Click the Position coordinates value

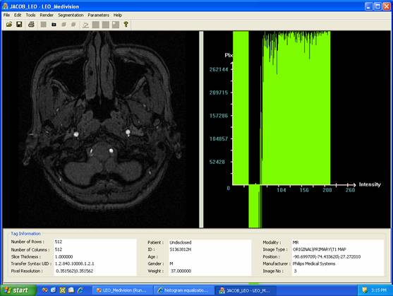(x=327, y=256)
